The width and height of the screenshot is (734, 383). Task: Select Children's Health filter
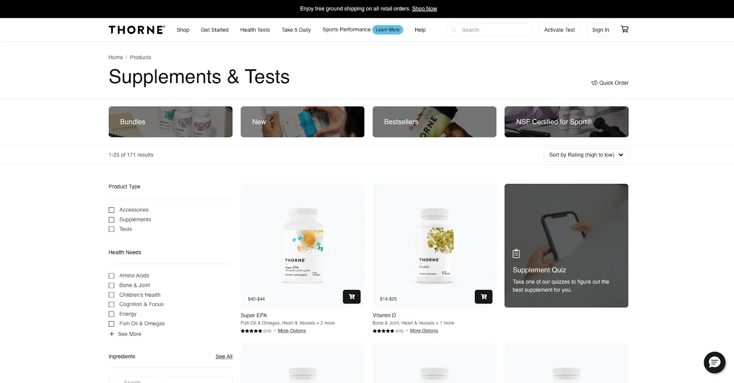tap(111, 295)
